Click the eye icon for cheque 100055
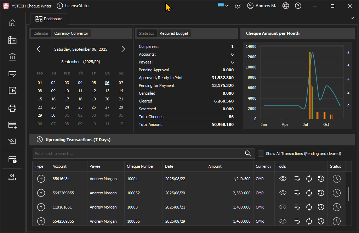Screen dimensions: 359x233 click(x=283, y=221)
